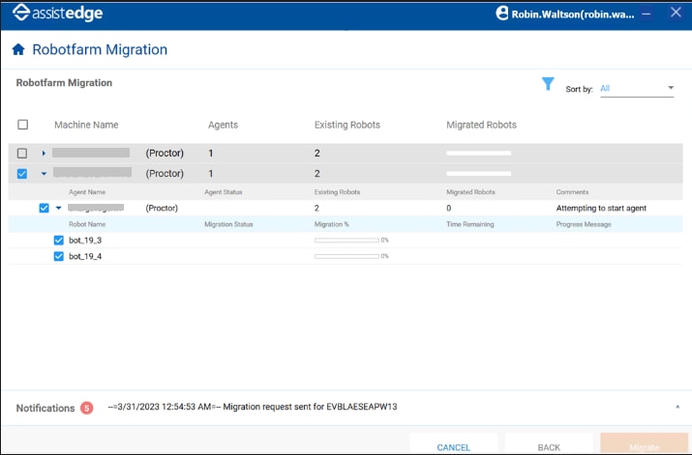Screen dimensions: 692x455
Task: Toggle the select-all checkbox in header
Action: tap(23, 125)
